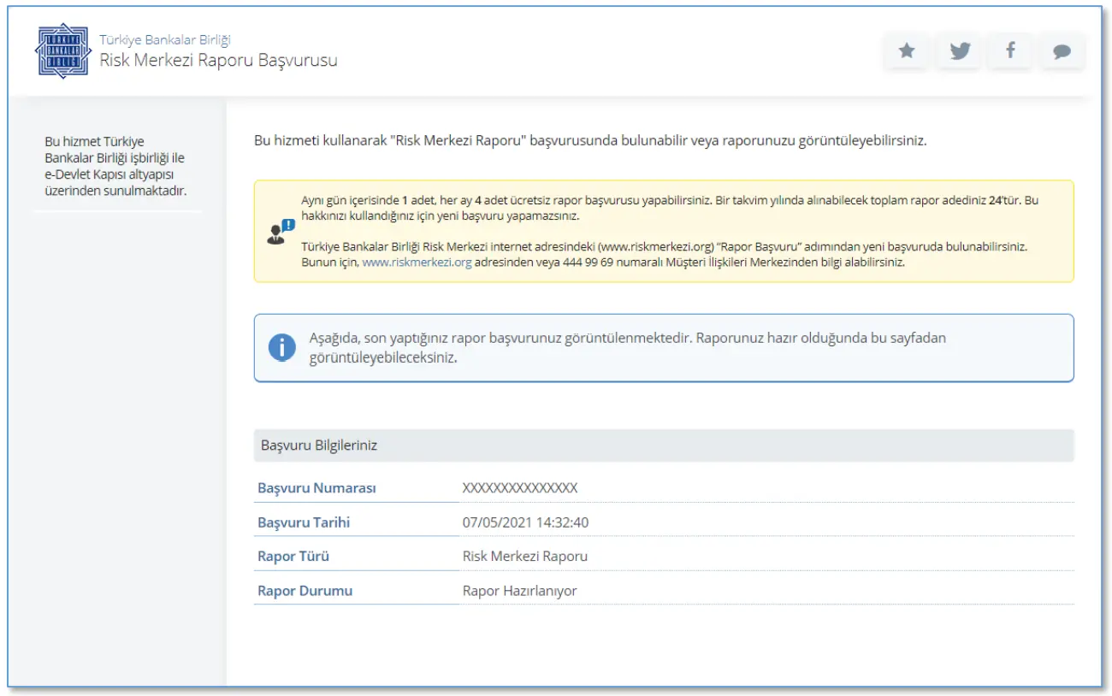Open the comment speech-bubble icon
This screenshot has width=1112, height=696.
tap(1062, 51)
